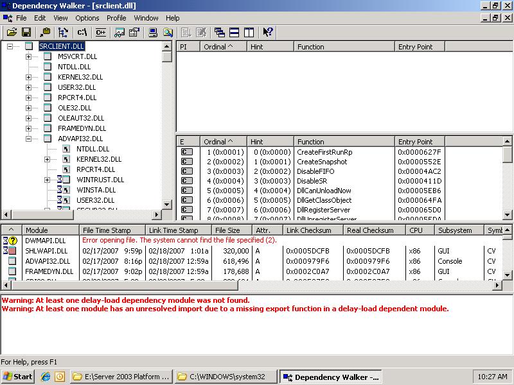Select OLEAUT32.DLL in the module tree
Image resolution: width=514 pixels, height=385 pixels.
(x=81, y=118)
